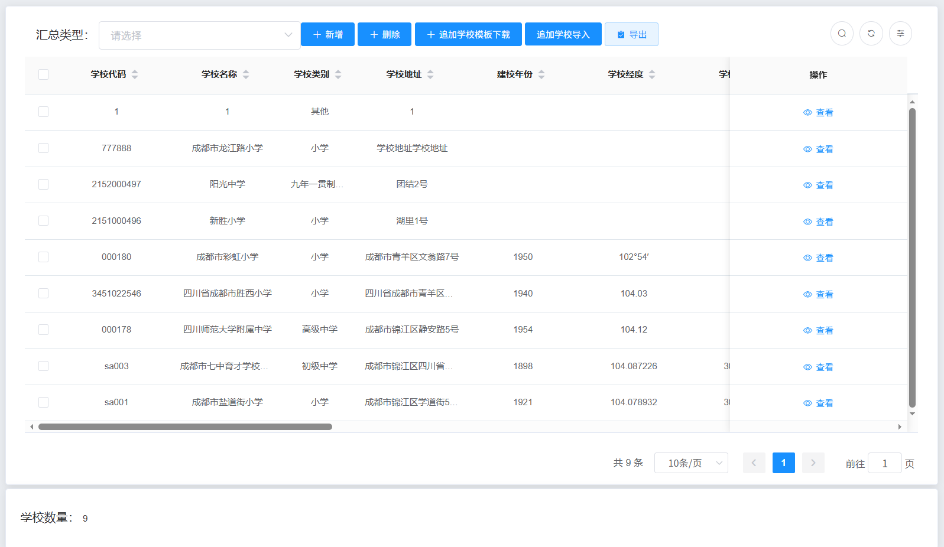Sort by 建校年份 column arrows
Viewport: 944px width, 547px height.
tap(541, 74)
